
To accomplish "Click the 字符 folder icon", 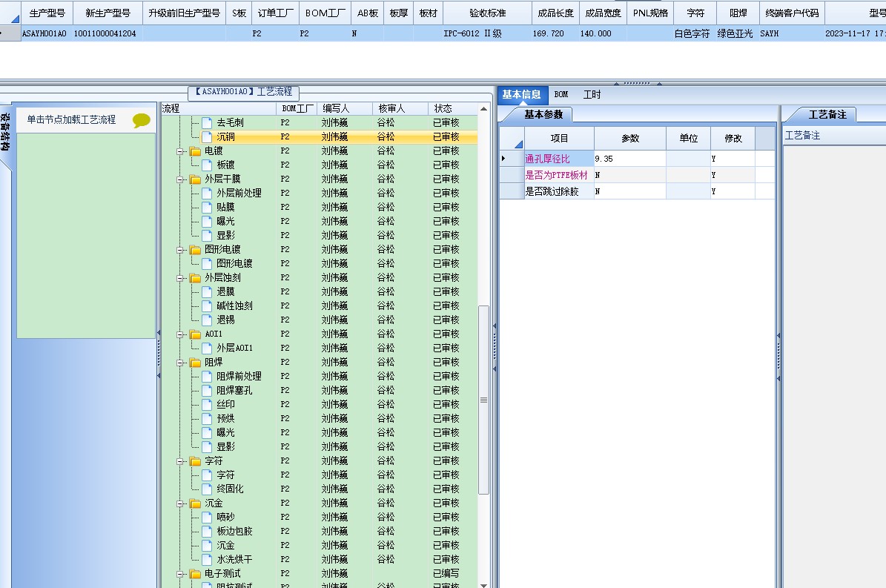I will coord(196,461).
